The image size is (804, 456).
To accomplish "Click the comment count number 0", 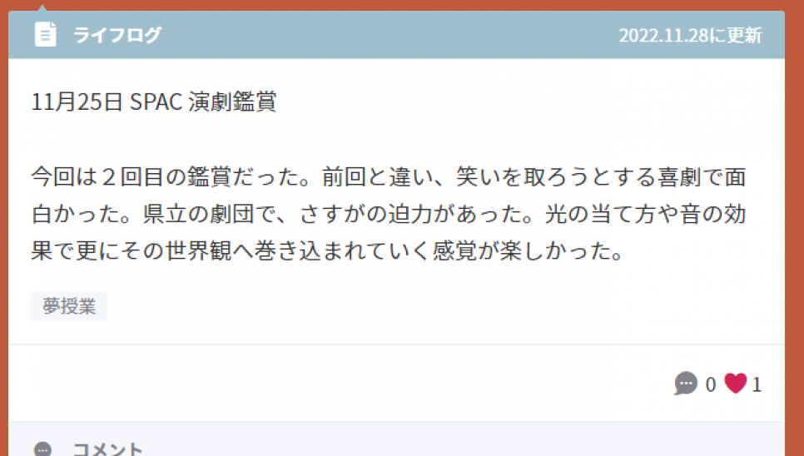I will point(710,384).
